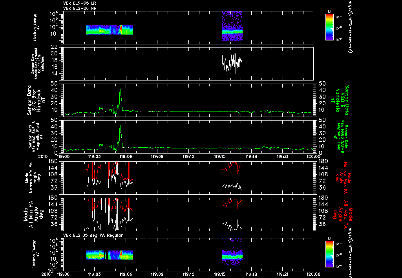Click the ELS-06 LR spectrogram block near 119:03

coord(110,29)
